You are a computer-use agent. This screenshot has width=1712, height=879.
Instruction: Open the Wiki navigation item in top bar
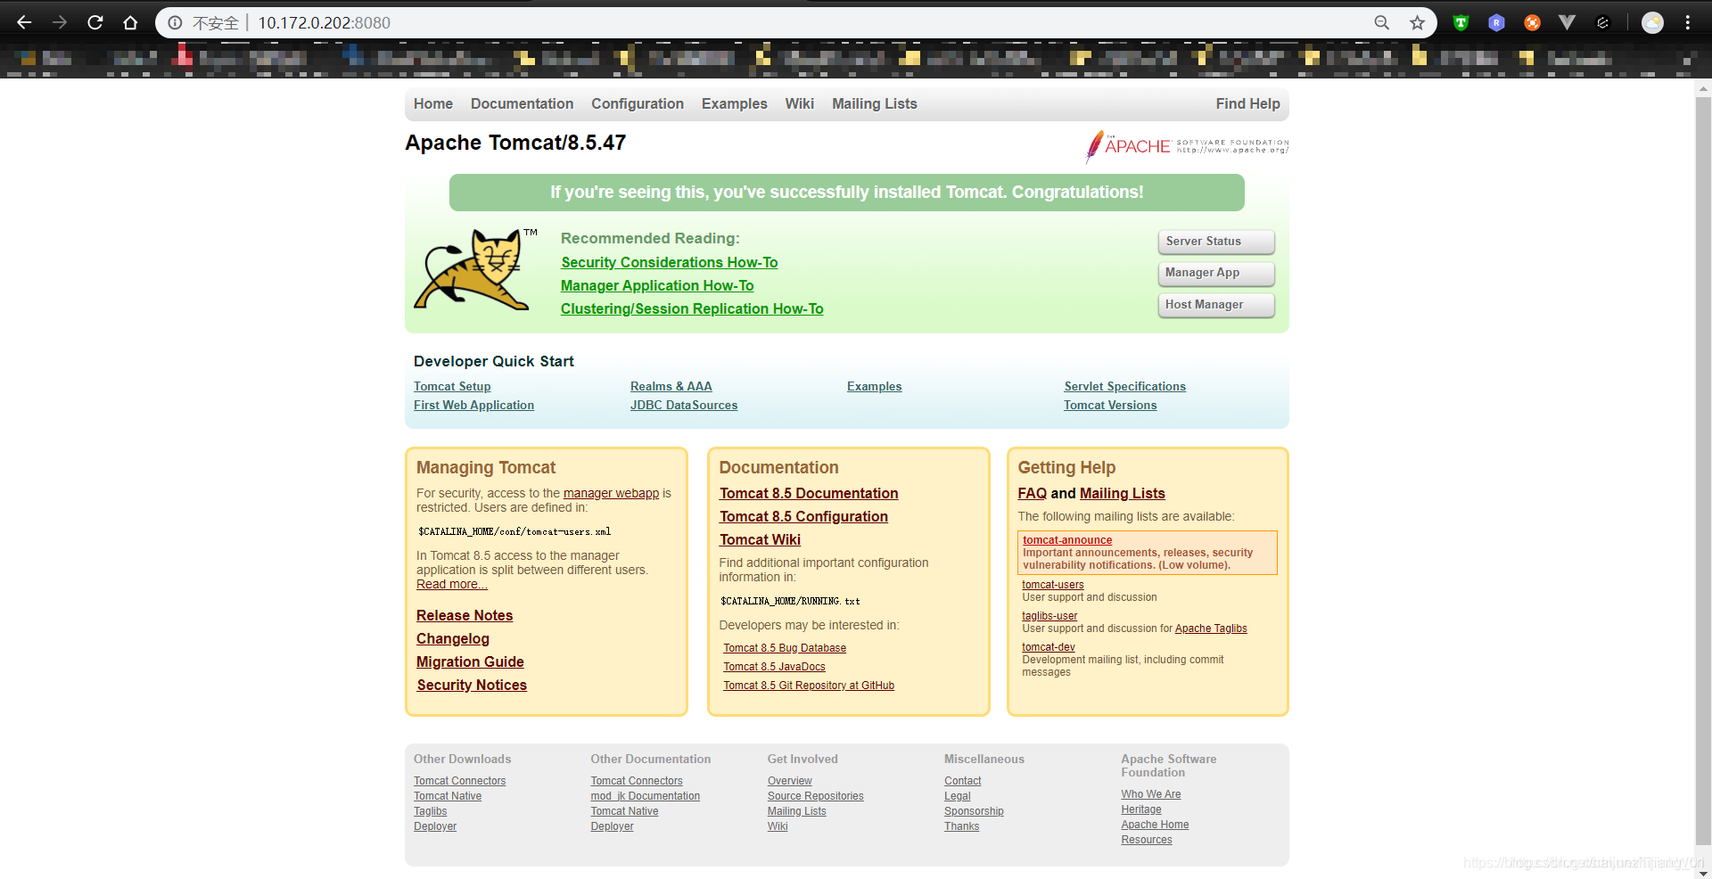799,104
